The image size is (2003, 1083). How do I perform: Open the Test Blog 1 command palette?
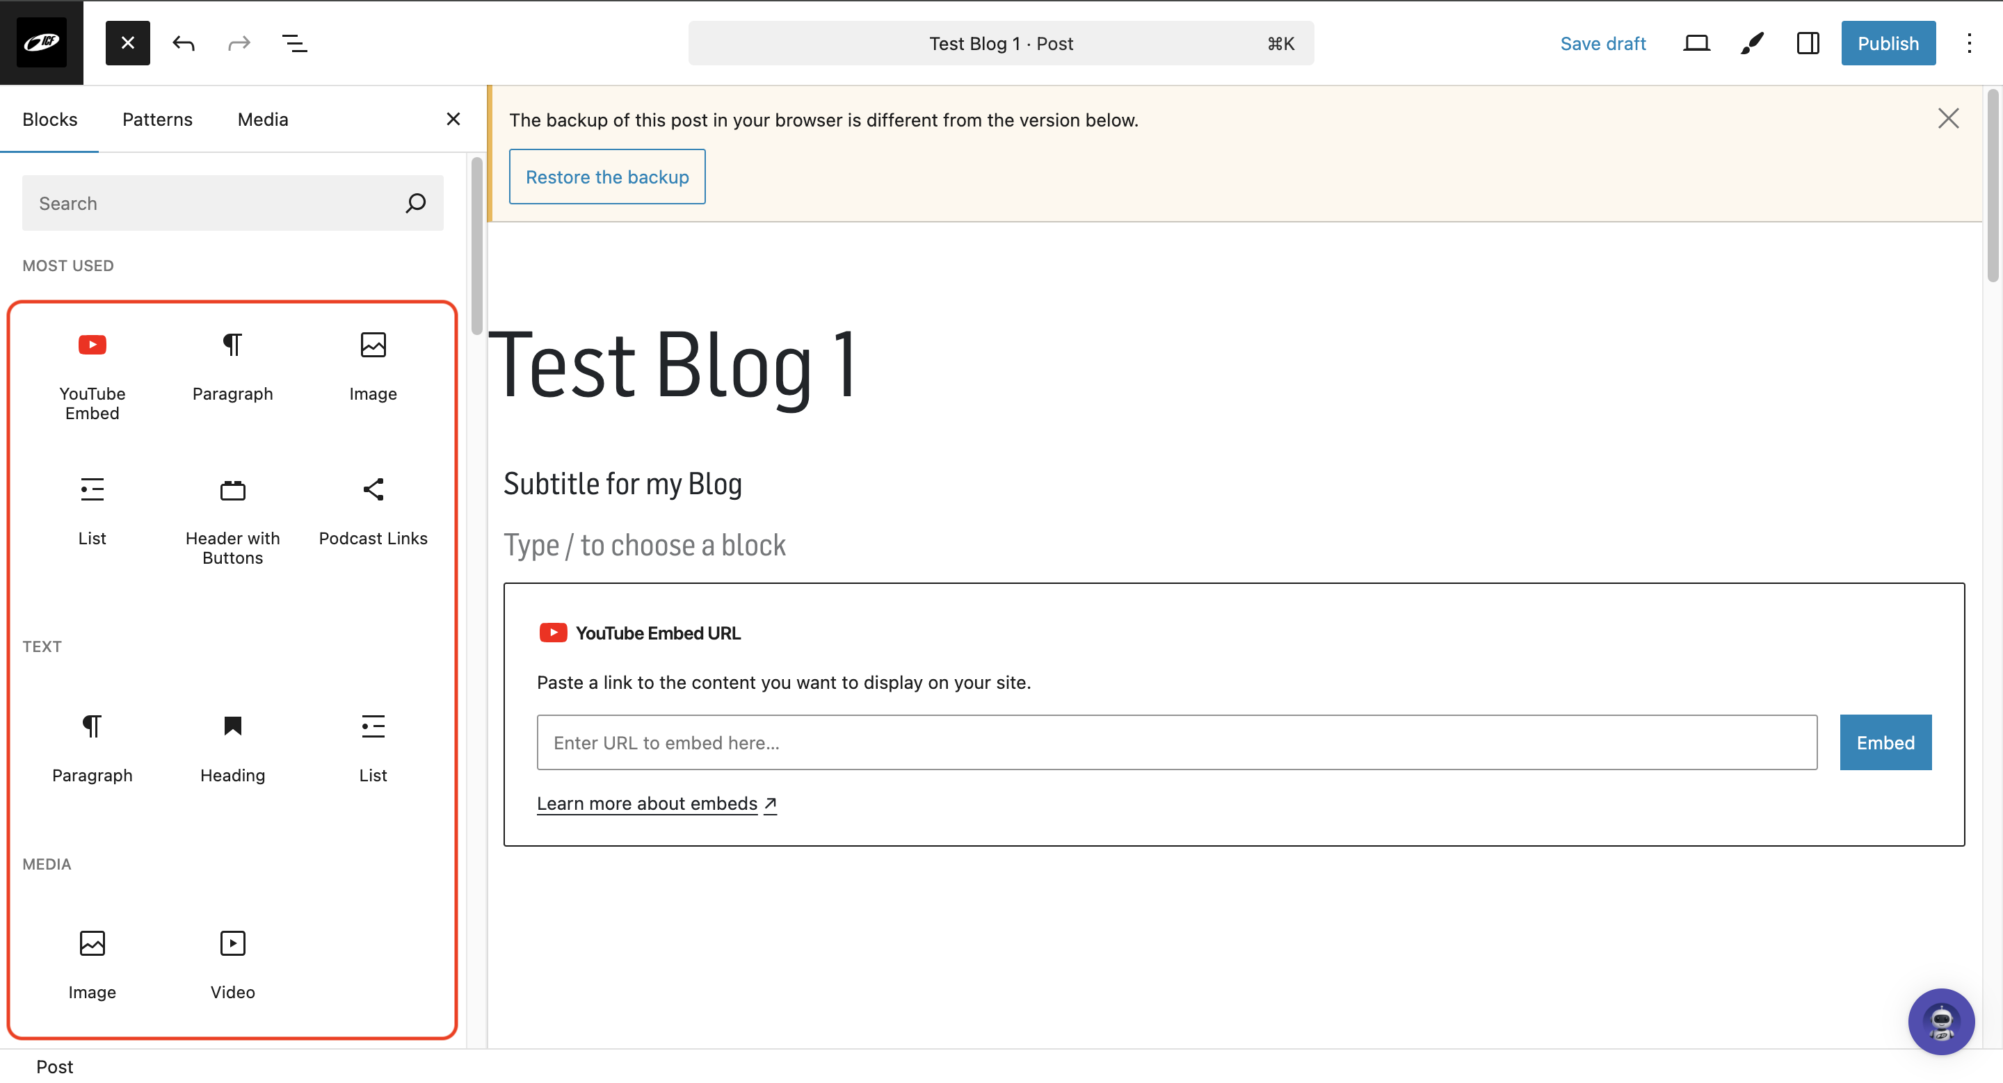coord(1000,44)
